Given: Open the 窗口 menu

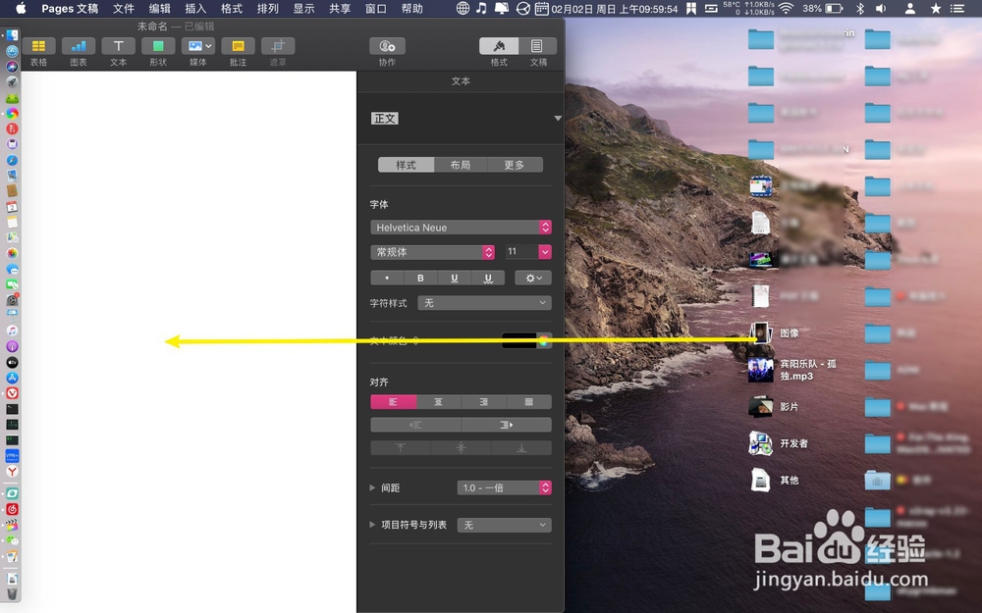Looking at the screenshot, I should tap(376, 9).
